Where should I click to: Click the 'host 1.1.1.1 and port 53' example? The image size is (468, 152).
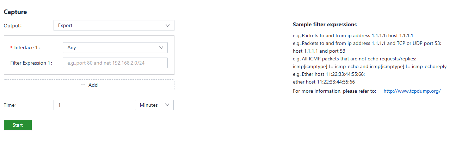pyautogui.click(x=319, y=51)
